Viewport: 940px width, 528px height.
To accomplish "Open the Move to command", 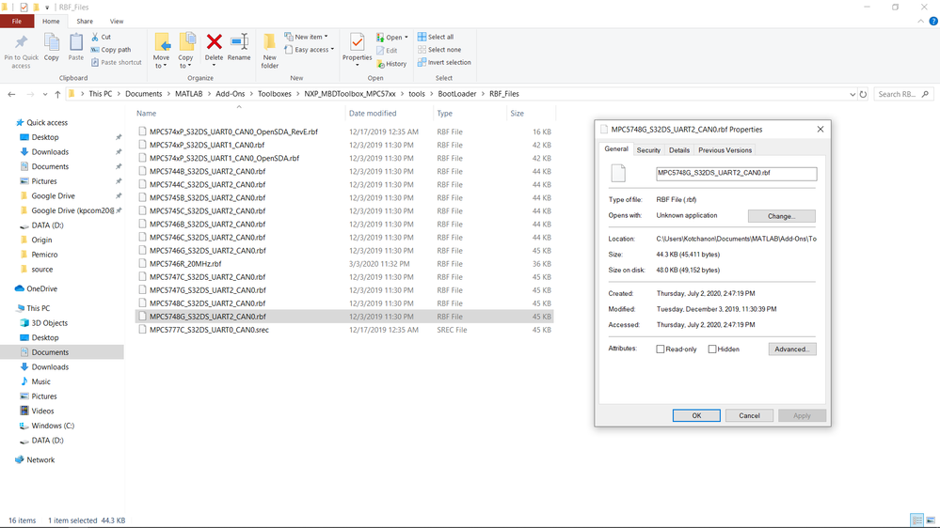I will coord(161,51).
